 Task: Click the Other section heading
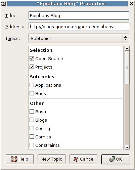(37, 103)
